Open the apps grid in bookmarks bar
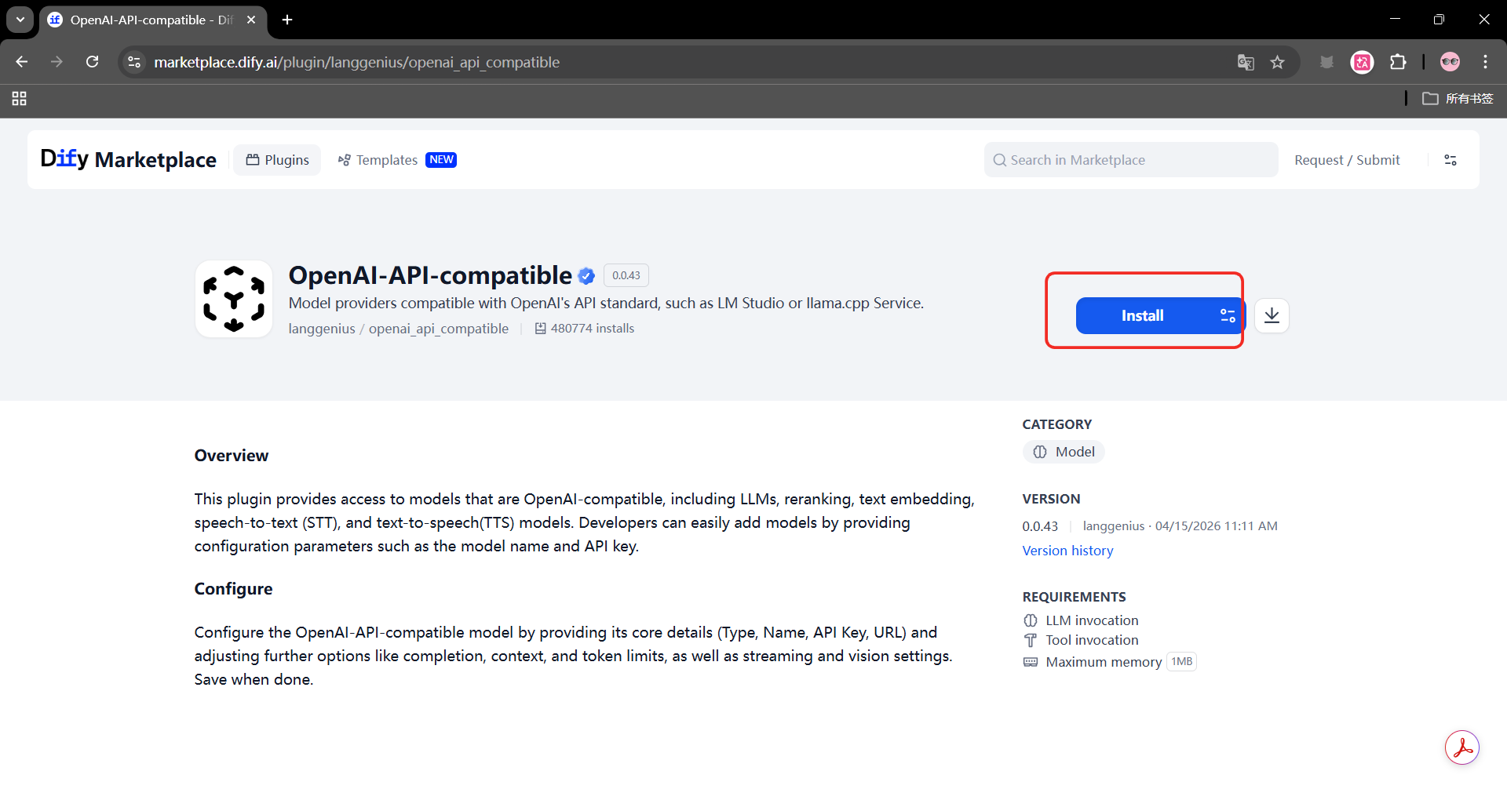Viewport: 1507px width, 800px height. 20,99
